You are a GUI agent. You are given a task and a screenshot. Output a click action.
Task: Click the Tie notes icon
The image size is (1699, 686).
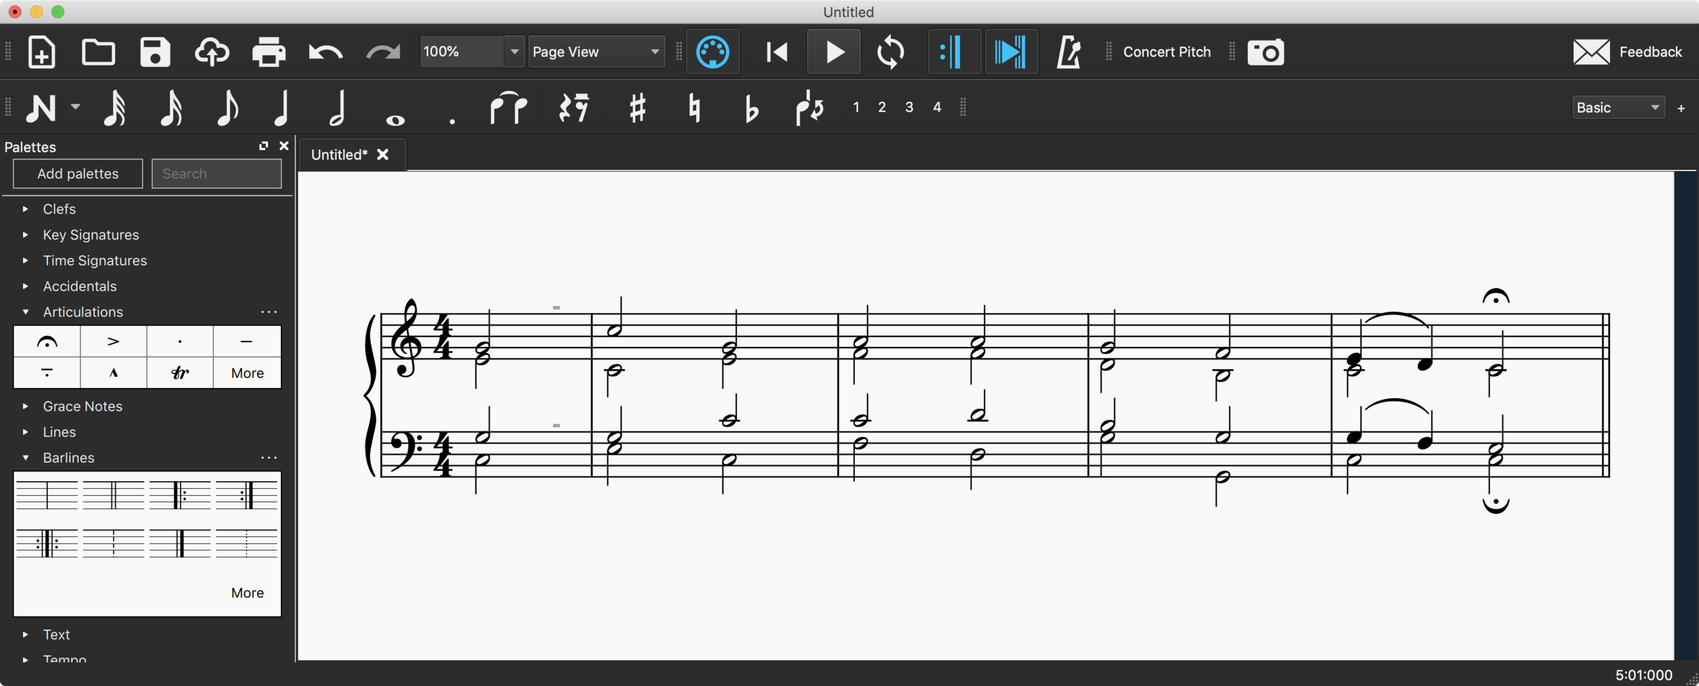508,108
